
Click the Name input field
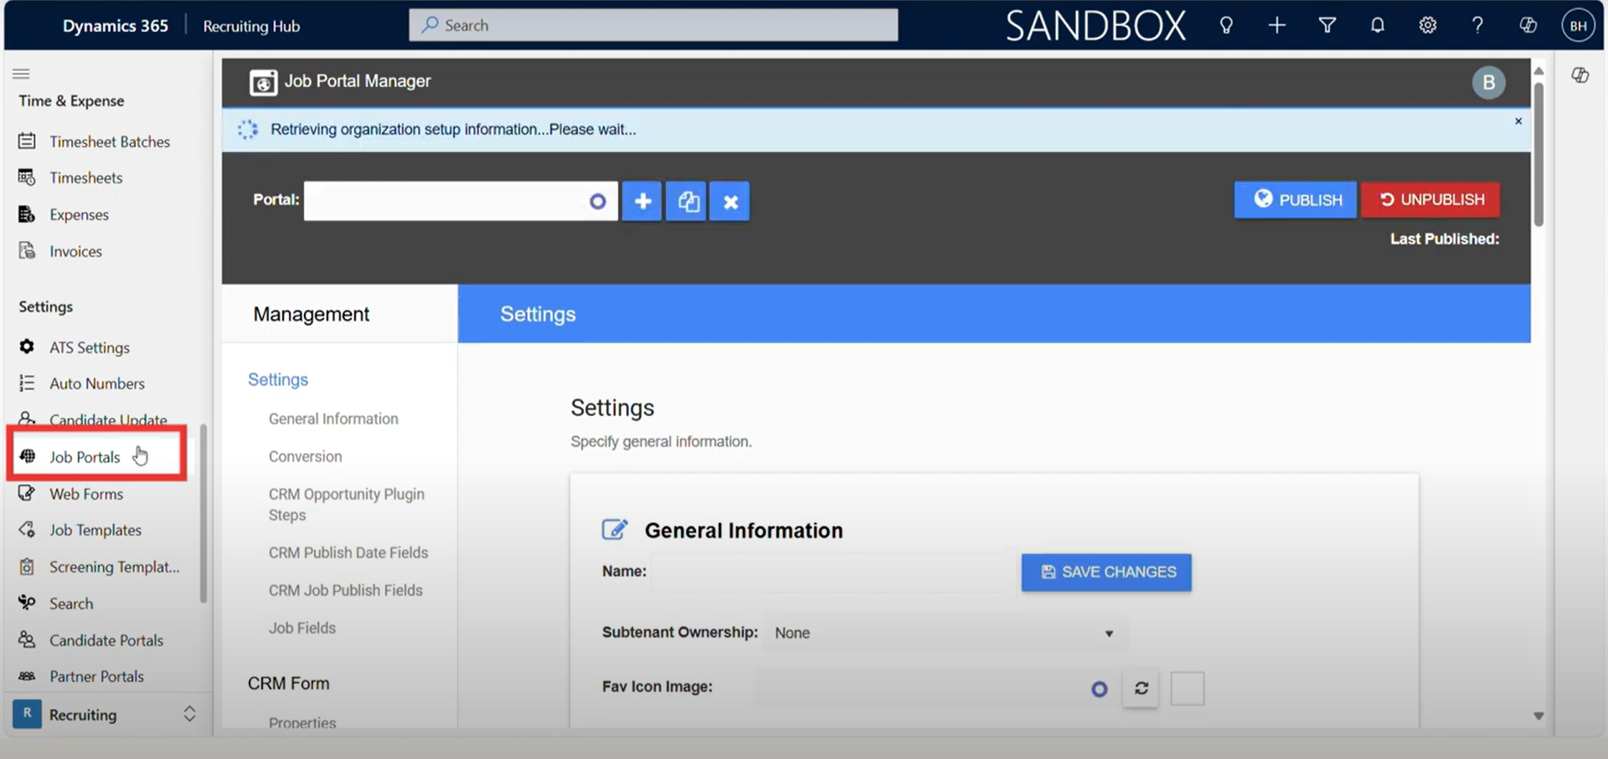click(x=832, y=572)
